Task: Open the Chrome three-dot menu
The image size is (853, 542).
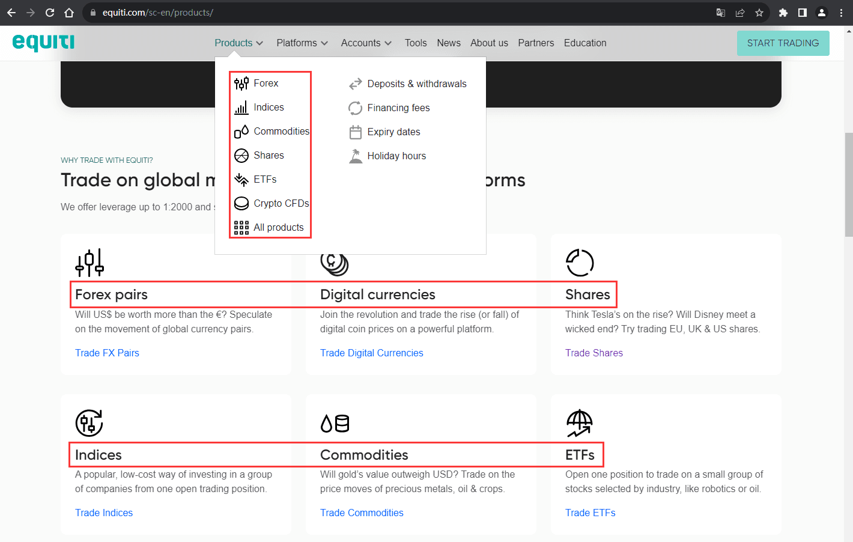Action: (x=841, y=13)
